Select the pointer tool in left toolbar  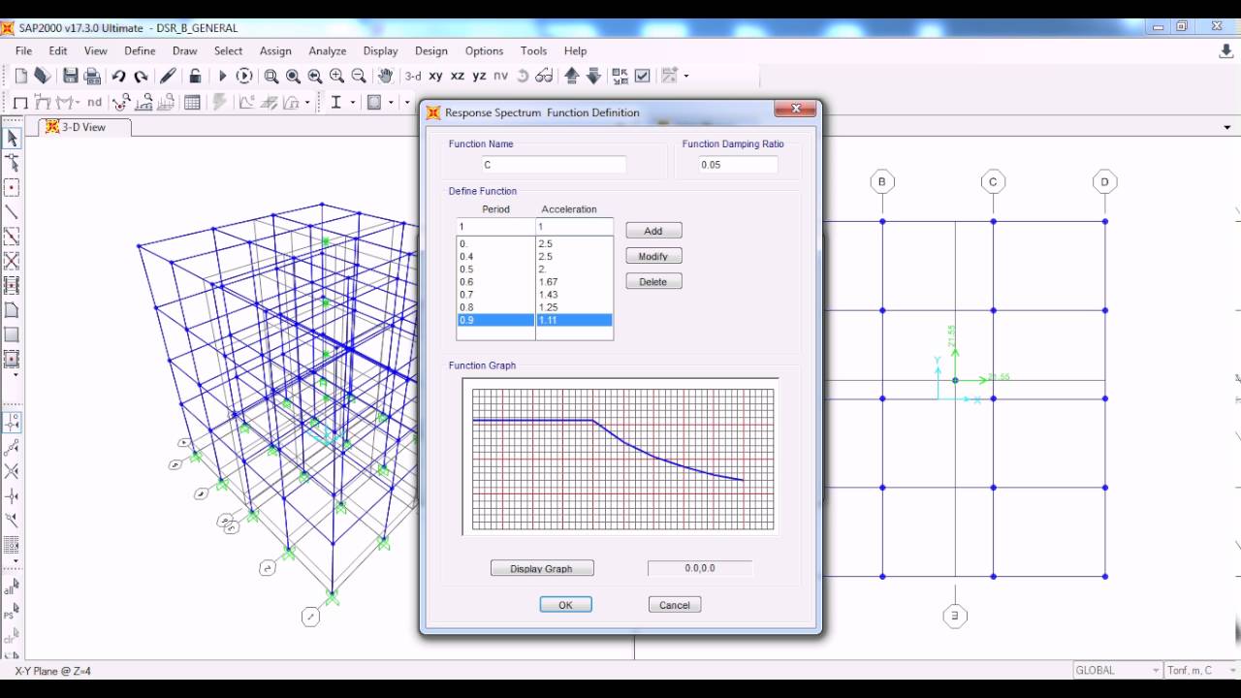tap(12, 139)
